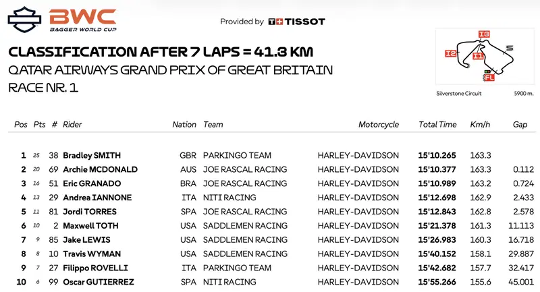Screen dimensions: 540x292
Task: Select the I1 sector marker on map
Action: point(478,56)
